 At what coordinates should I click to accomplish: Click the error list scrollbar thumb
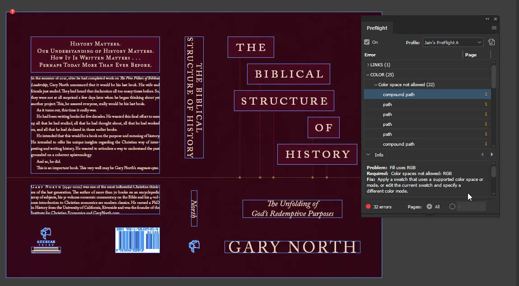click(x=494, y=76)
